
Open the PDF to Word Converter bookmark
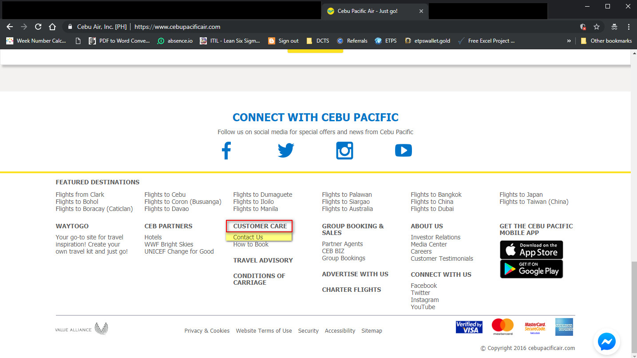pos(119,41)
